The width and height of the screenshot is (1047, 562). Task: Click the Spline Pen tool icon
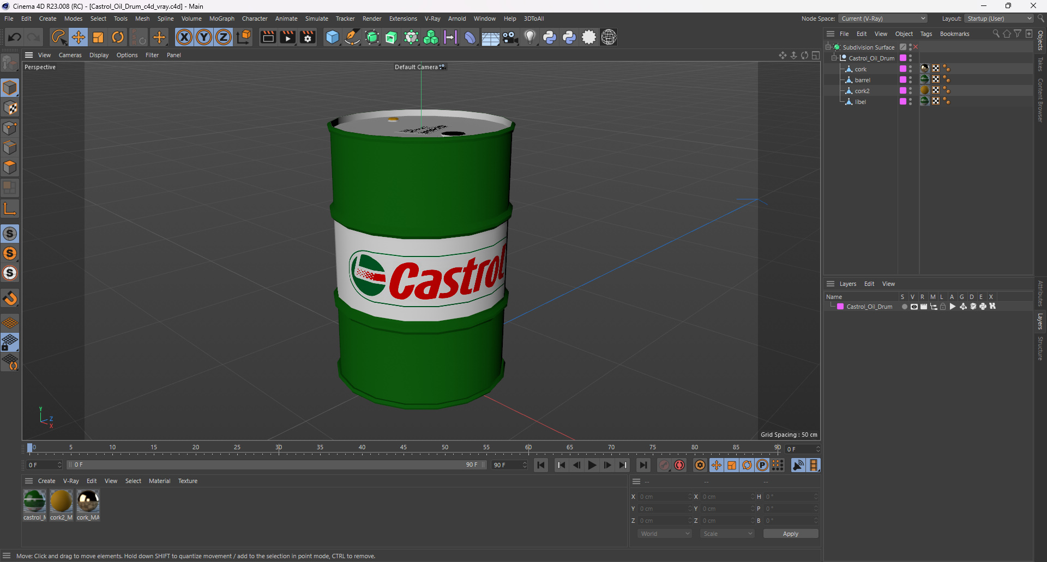pos(352,37)
